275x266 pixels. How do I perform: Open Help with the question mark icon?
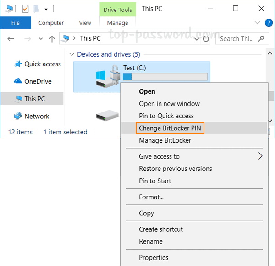(x=269, y=23)
